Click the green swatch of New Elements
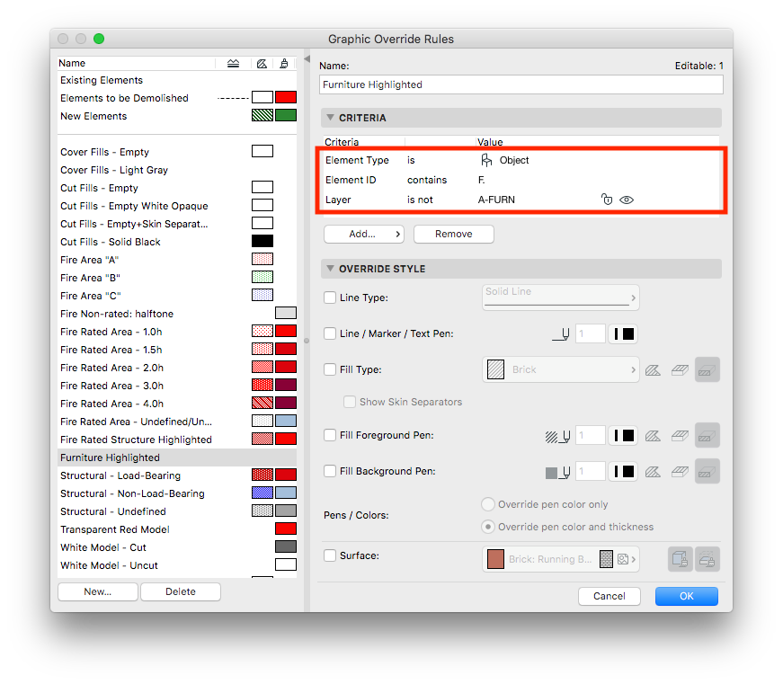 pyautogui.click(x=286, y=115)
